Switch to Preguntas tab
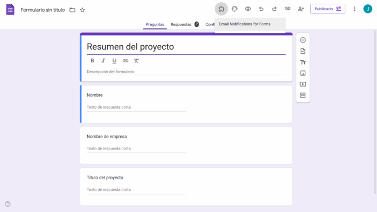The height and width of the screenshot is (212, 377). tap(155, 25)
